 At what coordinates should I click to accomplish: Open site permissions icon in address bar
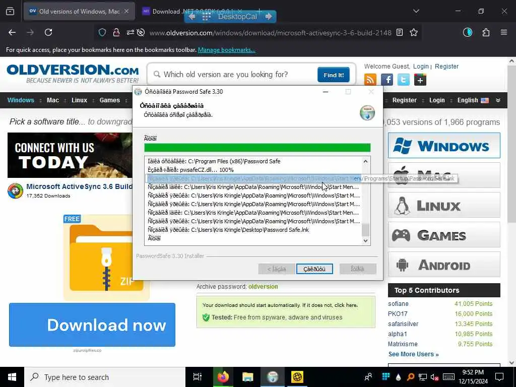tap(131, 32)
